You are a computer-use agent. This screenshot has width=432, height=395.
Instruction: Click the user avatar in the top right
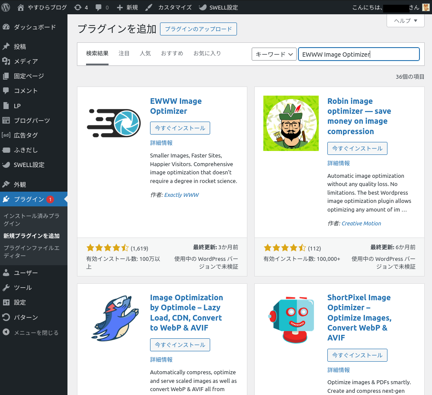point(426,7)
